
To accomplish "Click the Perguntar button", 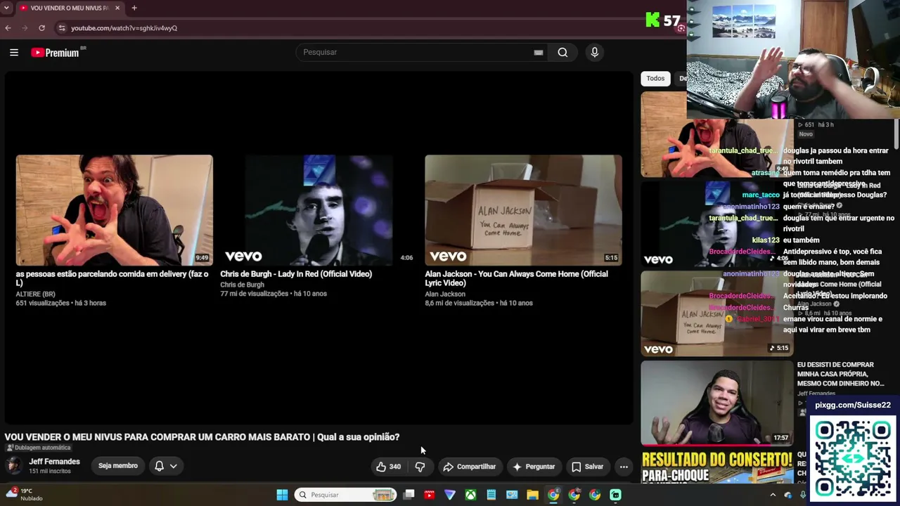I will point(534,467).
